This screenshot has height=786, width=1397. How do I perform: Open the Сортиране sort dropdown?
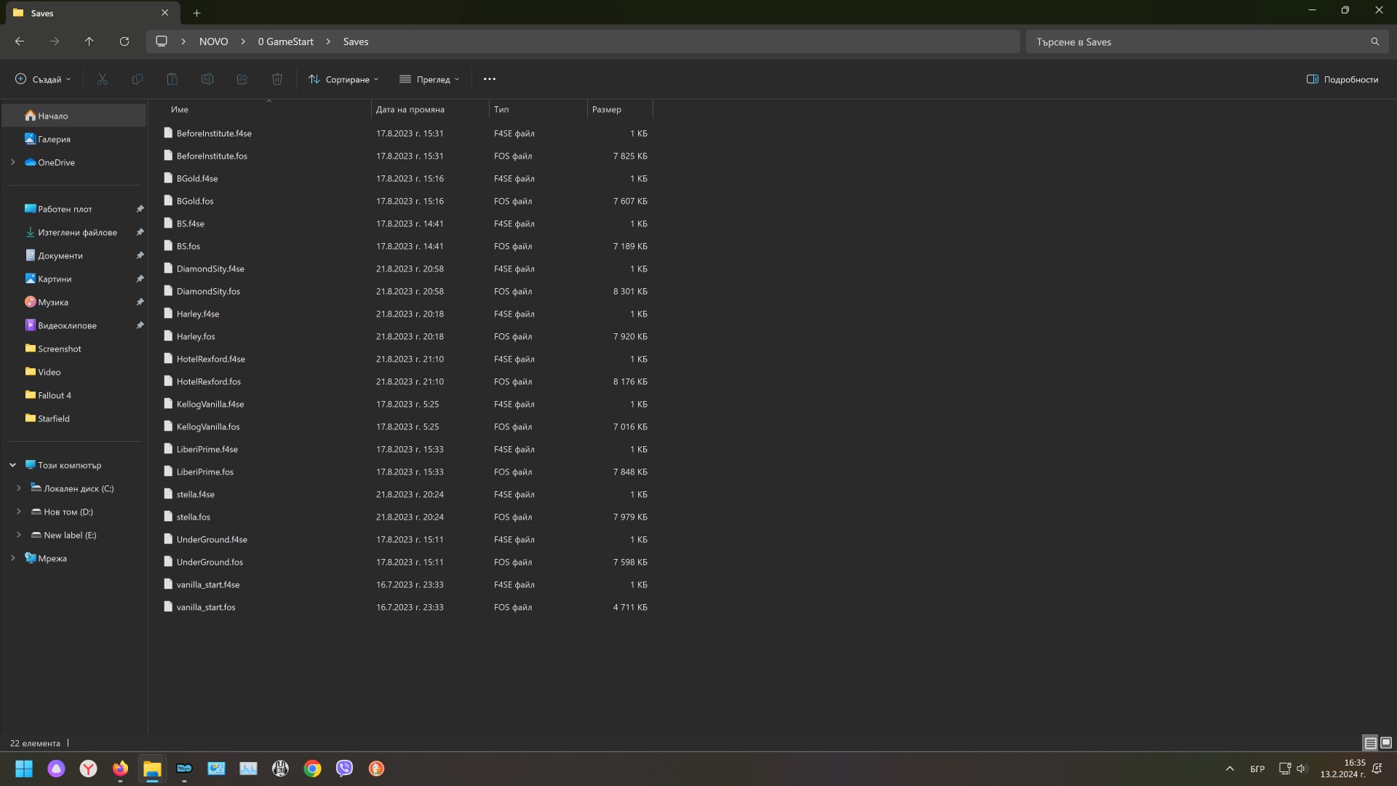[343, 79]
